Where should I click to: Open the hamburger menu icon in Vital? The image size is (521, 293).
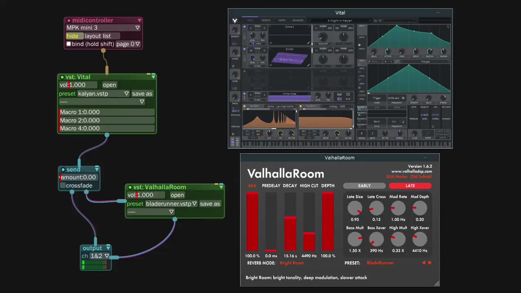point(380,20)
